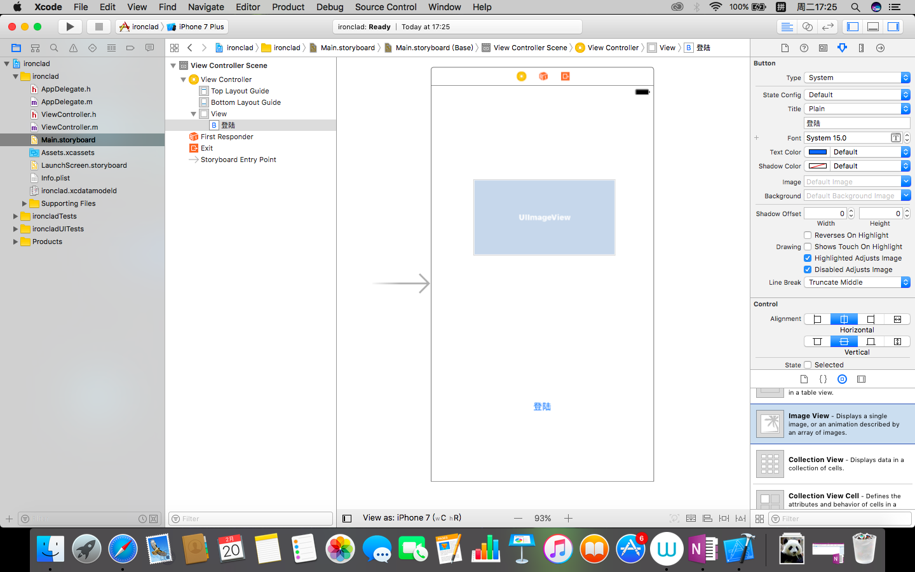Click the View as iPhone 7 button
This screenshot has width=915, height=572.
[412, 518]
